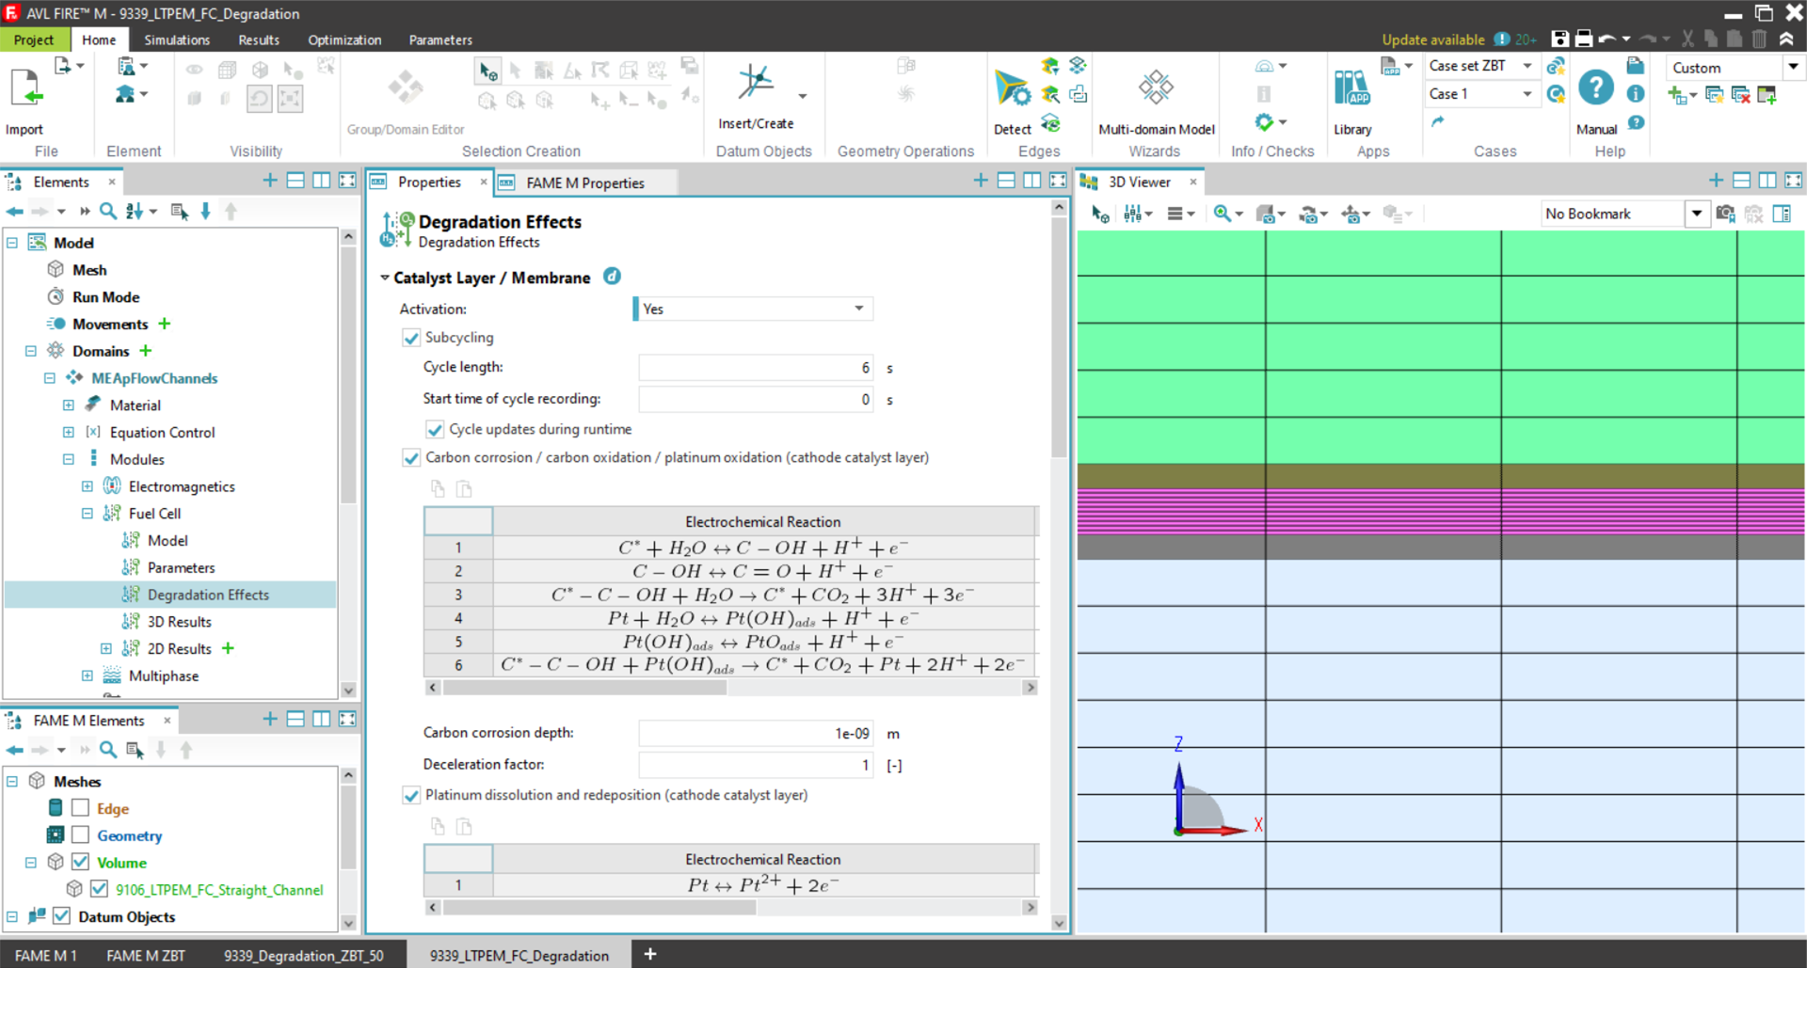Click the Properties panel vertical scrollbar
The height and width of the screenshot is (1016, 1807).
(1059, 339)
